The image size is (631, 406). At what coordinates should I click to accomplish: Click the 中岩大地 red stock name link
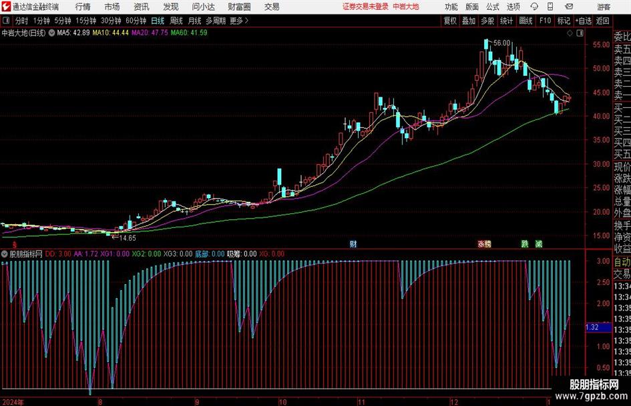click(406, 7)
